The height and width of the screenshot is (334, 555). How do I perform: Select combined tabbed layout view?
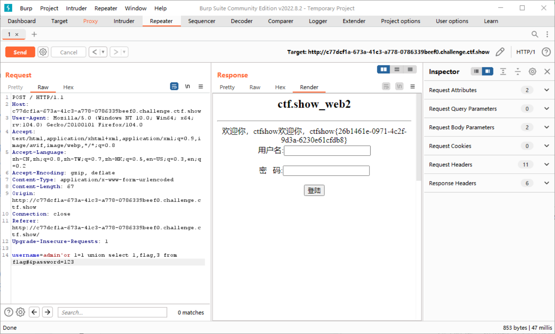(x=410, y=69)
